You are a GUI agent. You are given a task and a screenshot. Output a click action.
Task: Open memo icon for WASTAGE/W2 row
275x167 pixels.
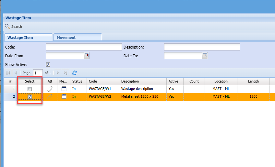pos(64,96)
